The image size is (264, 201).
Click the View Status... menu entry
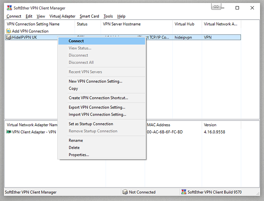(102, 48)
